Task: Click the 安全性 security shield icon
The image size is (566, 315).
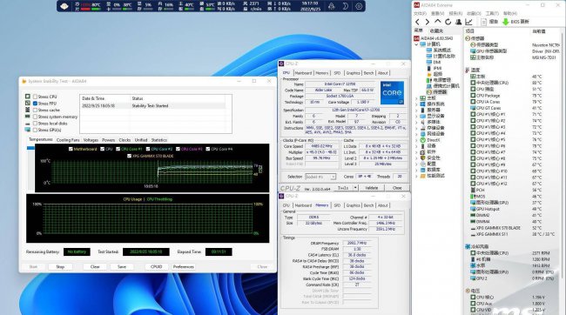Action: [422, 157]
